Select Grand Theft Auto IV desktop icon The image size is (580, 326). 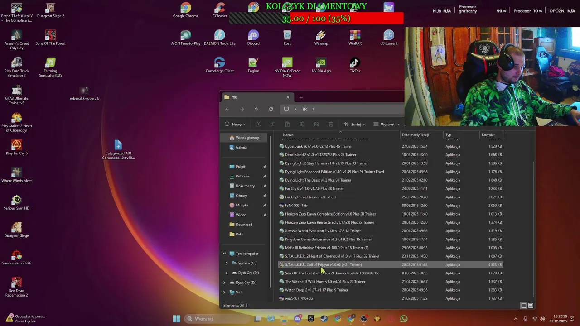[x=17, y=13]
